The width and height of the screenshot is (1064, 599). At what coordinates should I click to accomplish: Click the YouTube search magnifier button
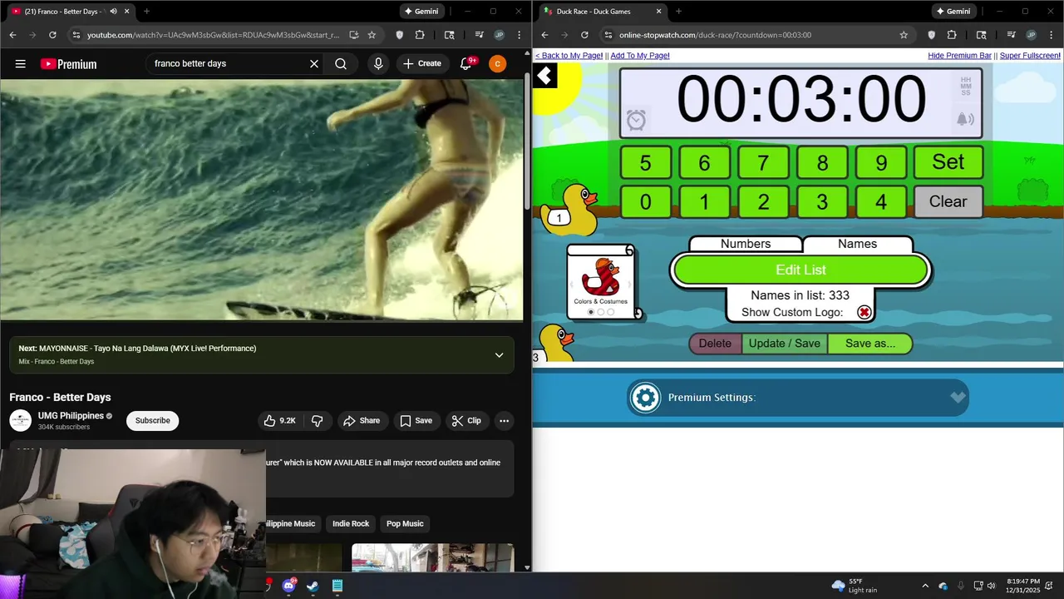(x=341, y=63)
